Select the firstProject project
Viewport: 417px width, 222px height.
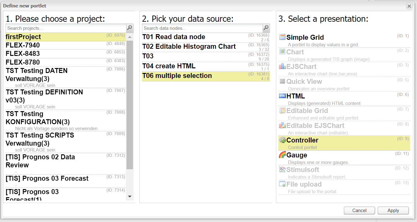coord(66,37)
